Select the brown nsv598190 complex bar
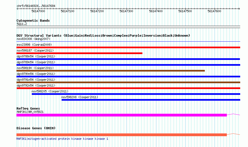 point(111,71)
